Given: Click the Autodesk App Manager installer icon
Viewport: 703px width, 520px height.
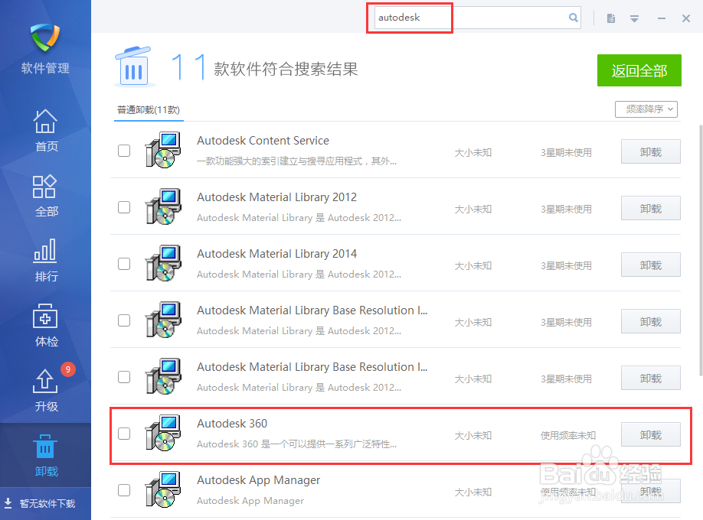Looking at the screenshot, I should 163,489.
